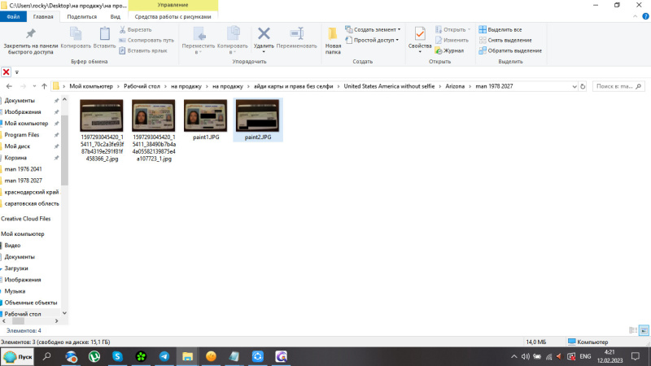
Task: Click the Pin to Quick Access icon
Action: pyautogui.click(x=31, y=34)
